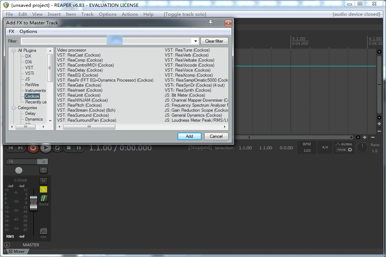The width and height of the screenshot is (386, 257).
Task: Open the Filter dropdown arrow
Action: 195,41
